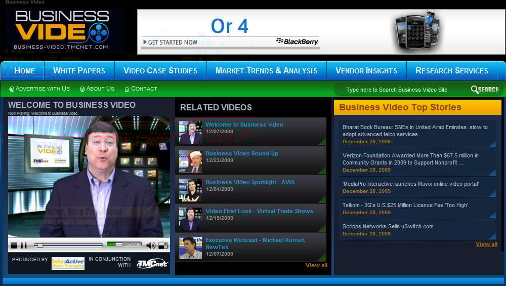Open the InterActive Media Strategies logo

68,263
